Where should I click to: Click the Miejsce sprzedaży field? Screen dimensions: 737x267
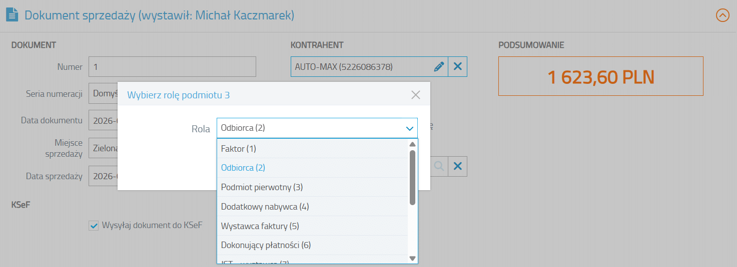pos(103,148)
